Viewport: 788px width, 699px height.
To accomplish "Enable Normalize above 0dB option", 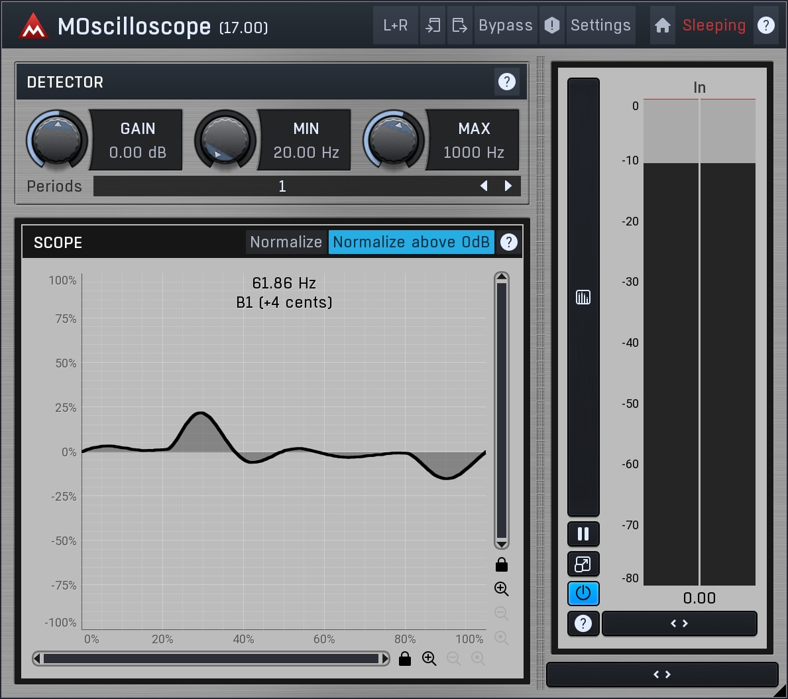I will 411,242.
